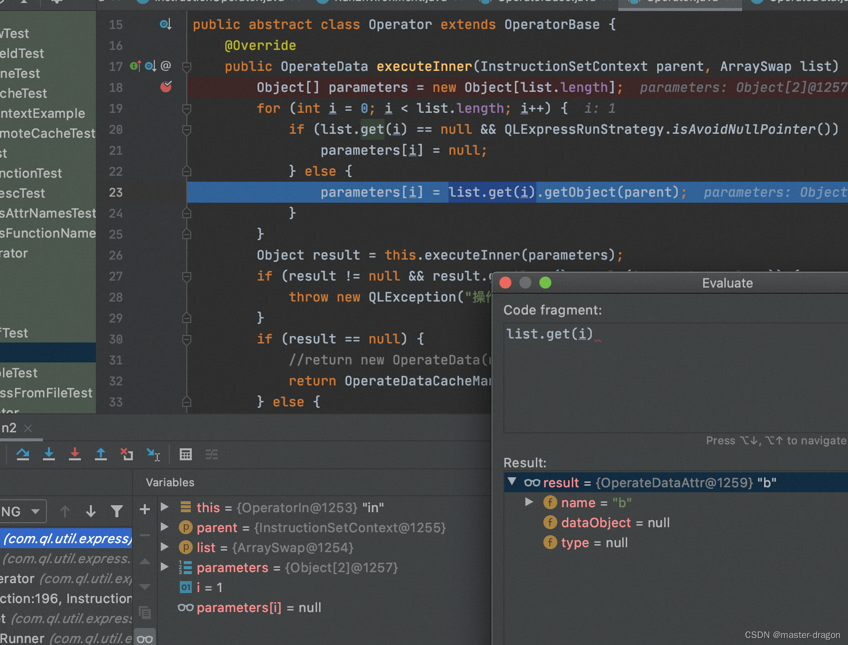
Task: Collapse the fold marker on line 27
Action: pyautogui.click(x=187, y=277)
